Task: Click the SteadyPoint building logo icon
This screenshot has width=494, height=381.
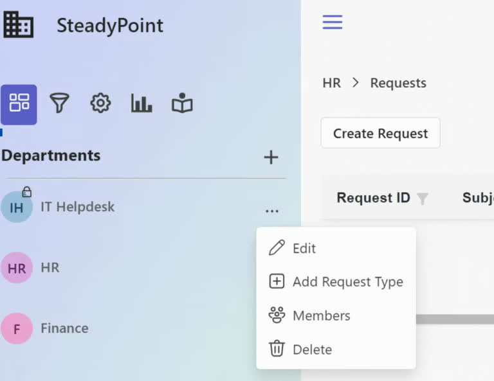Action: 18,24
